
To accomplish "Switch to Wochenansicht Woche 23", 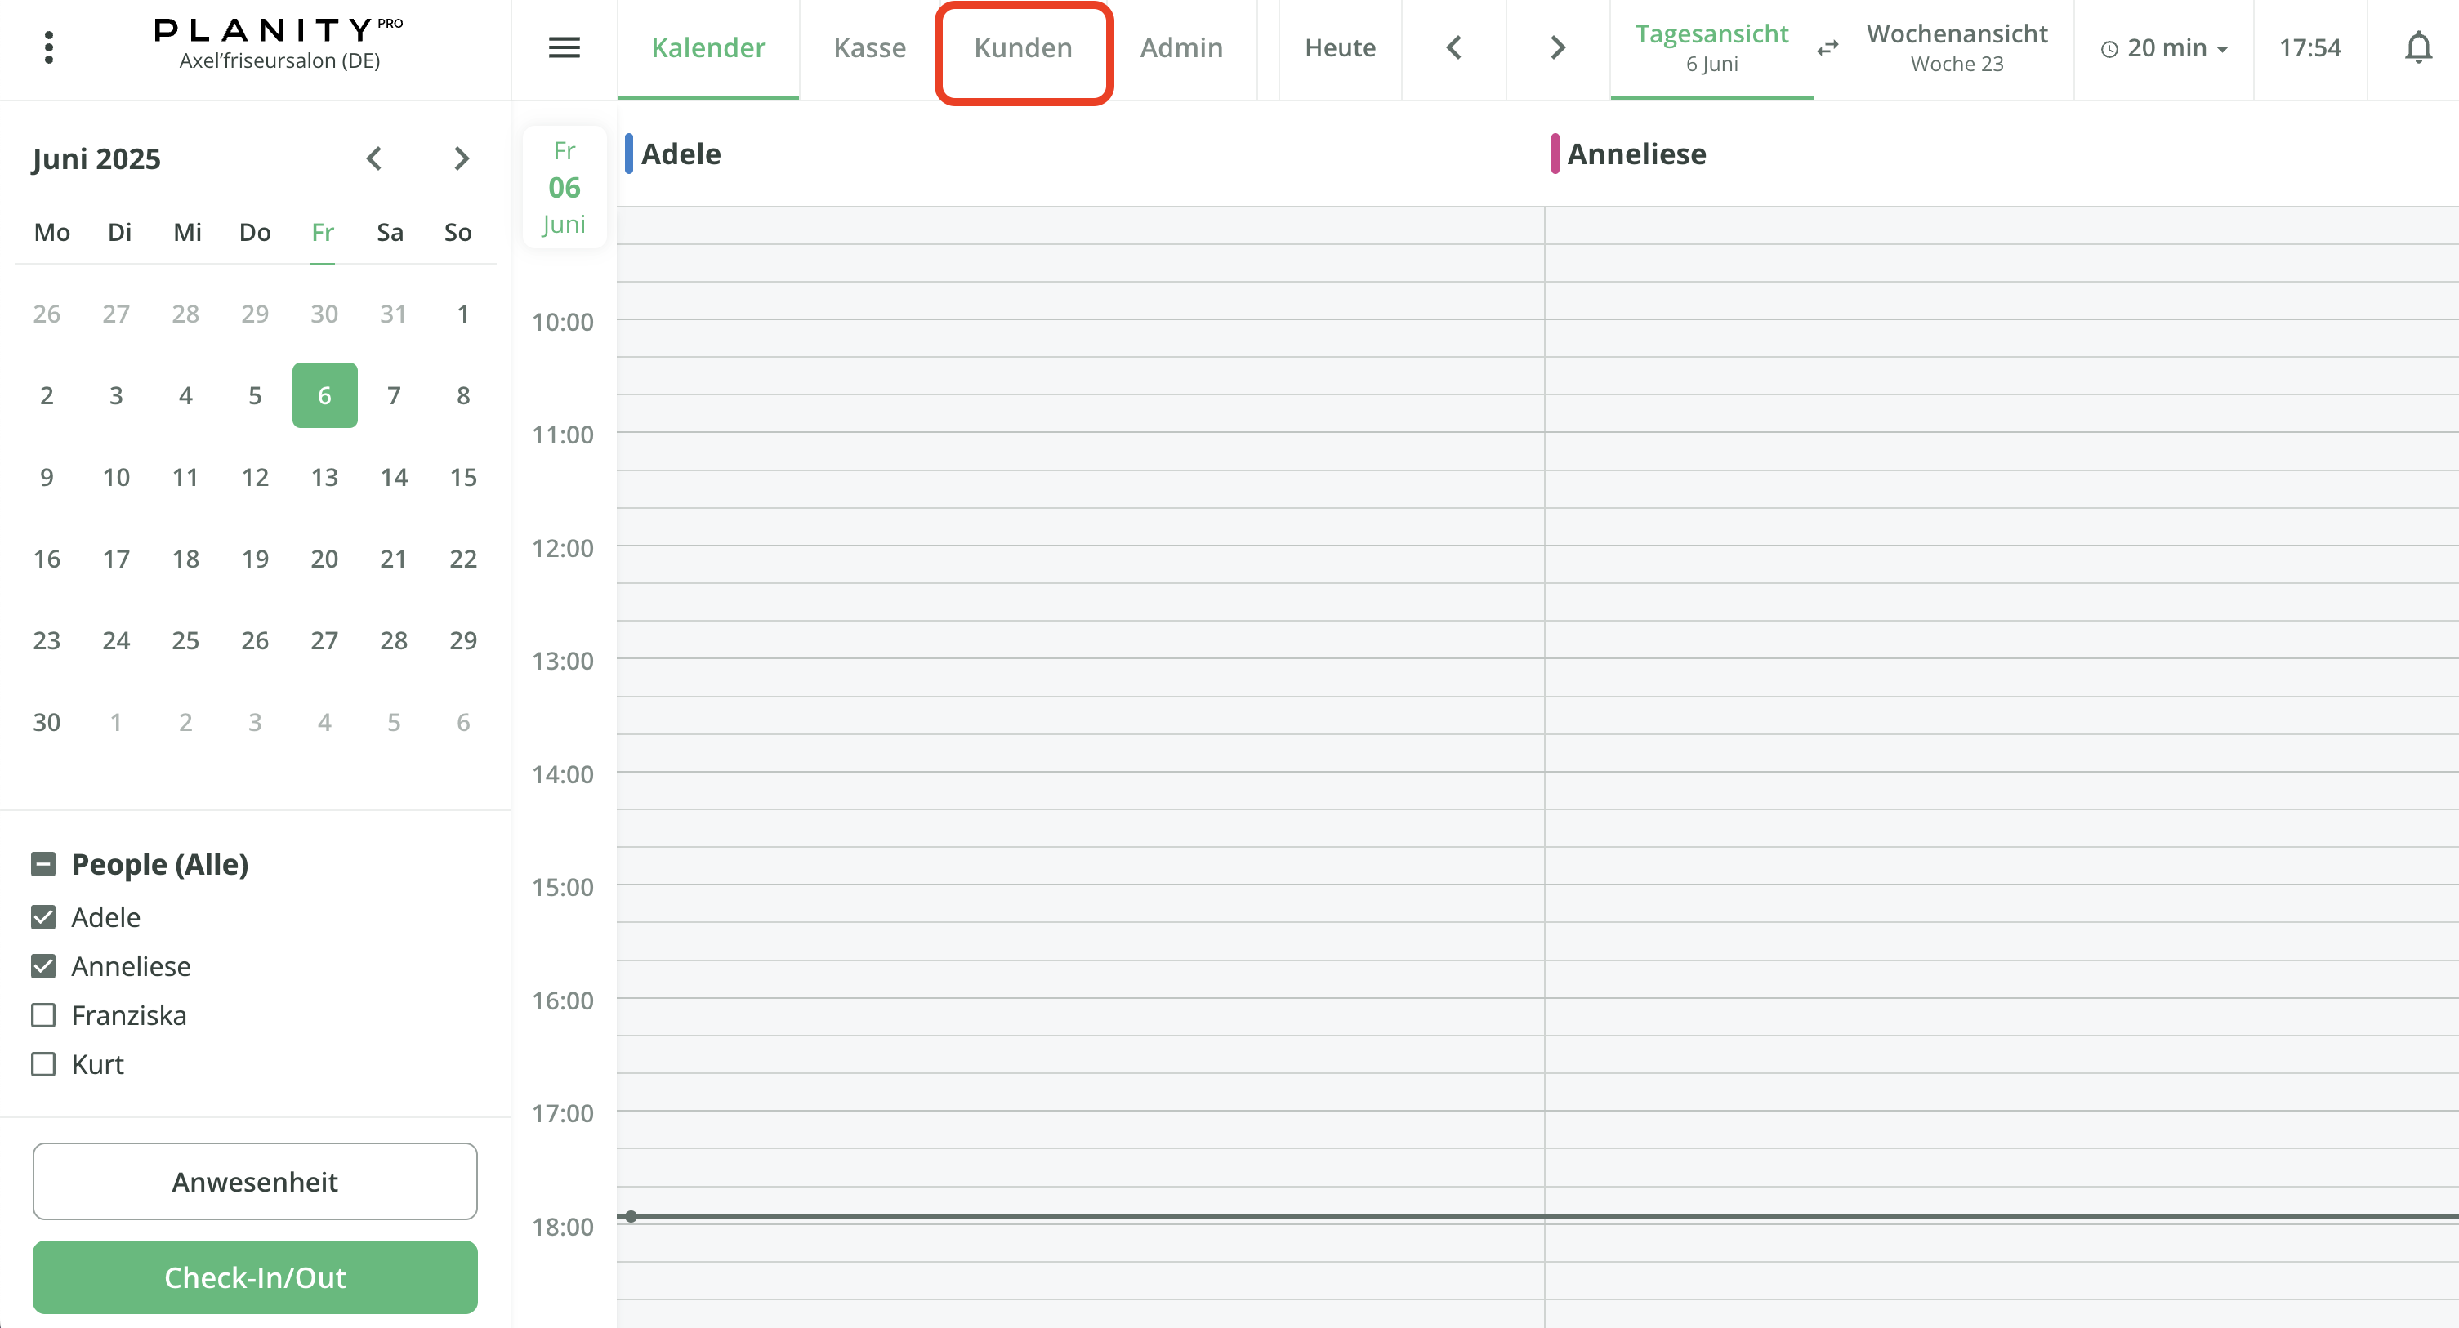I will point(1956,47).
